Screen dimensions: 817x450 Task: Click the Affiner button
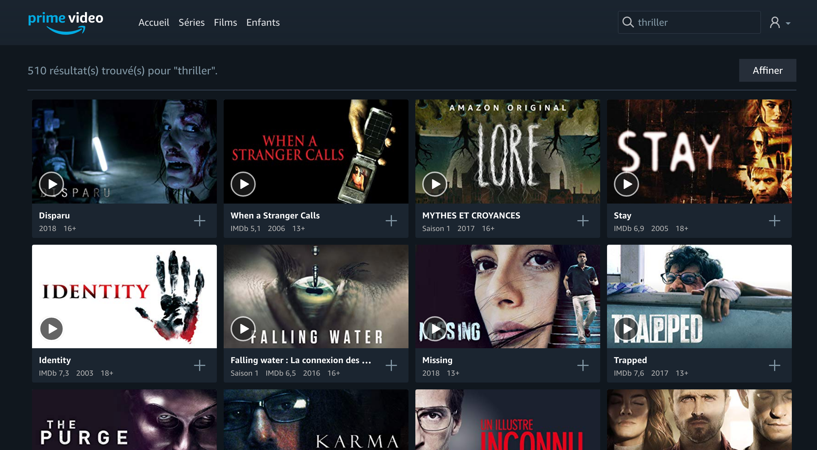click(x=768, y=70)
